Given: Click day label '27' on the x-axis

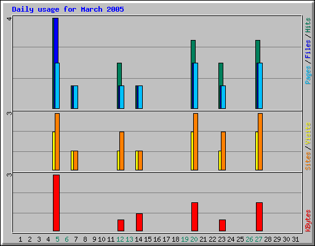Looking at the screenshot, I should (258, 239).
